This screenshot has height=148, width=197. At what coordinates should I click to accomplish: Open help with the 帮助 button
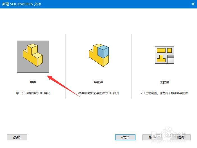[180, 137]
